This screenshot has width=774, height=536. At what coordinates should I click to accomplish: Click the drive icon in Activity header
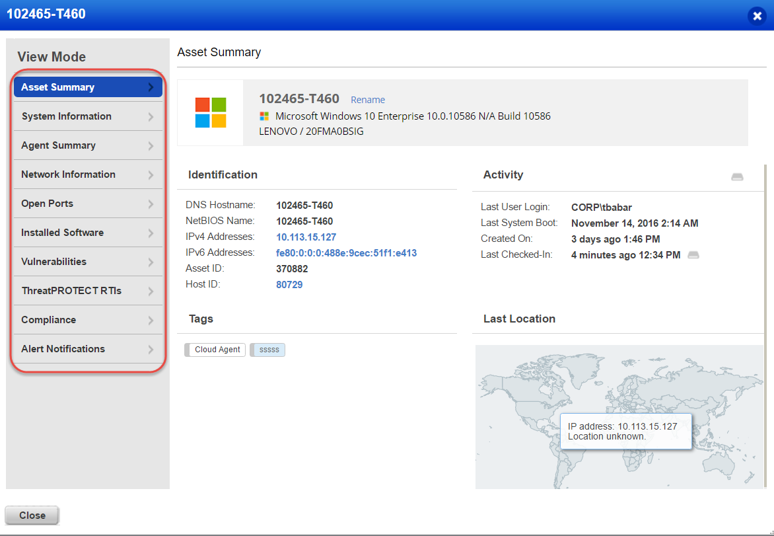[x=737, y=176]
